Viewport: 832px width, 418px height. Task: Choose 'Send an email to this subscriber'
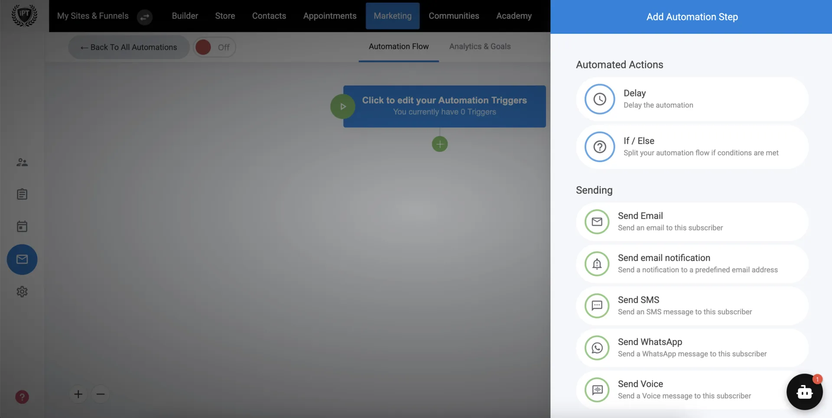coord(692,222)
